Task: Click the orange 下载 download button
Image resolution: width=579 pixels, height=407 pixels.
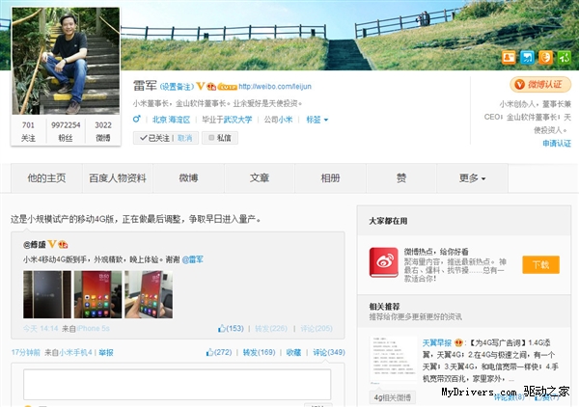Action: point(541,264)
